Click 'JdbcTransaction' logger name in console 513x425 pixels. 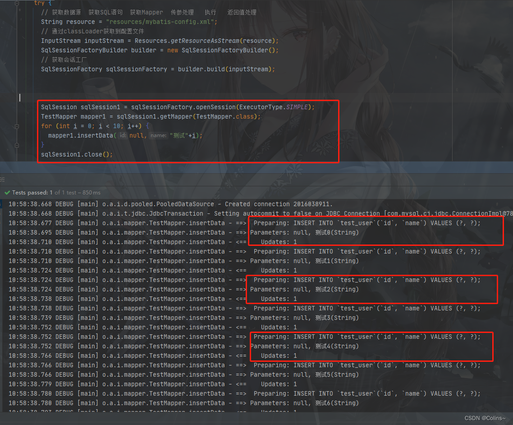176,214
